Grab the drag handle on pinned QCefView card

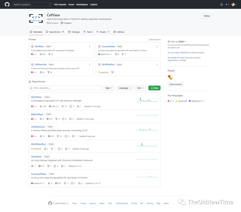click(90, 46)
